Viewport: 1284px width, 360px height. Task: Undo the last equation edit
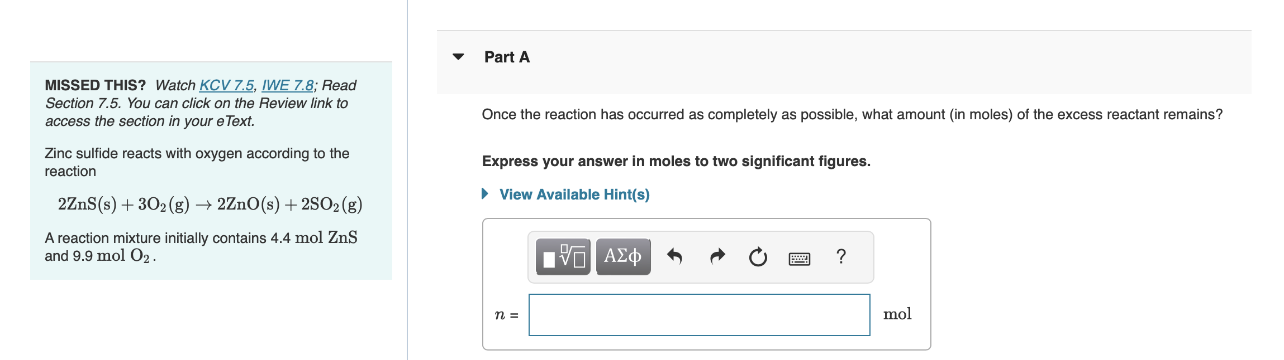point(674,256)
